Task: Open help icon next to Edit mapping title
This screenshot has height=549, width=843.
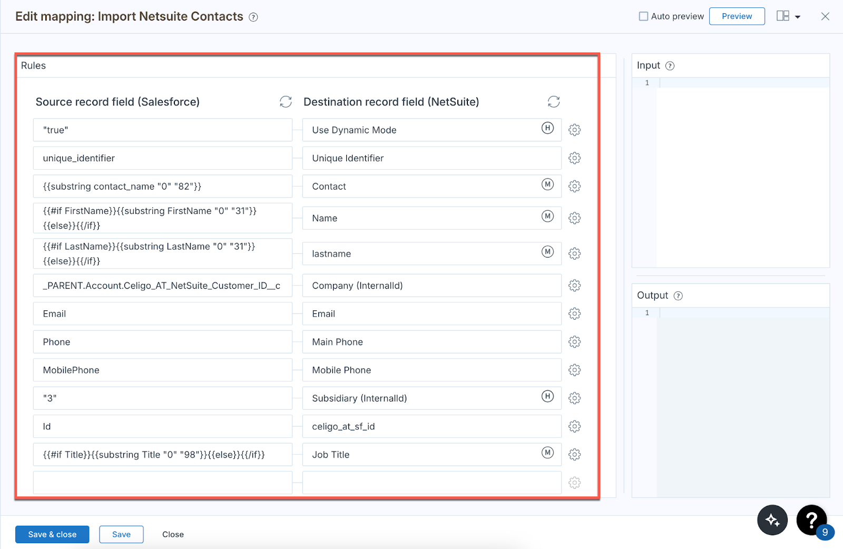Action: click(253, 17)
